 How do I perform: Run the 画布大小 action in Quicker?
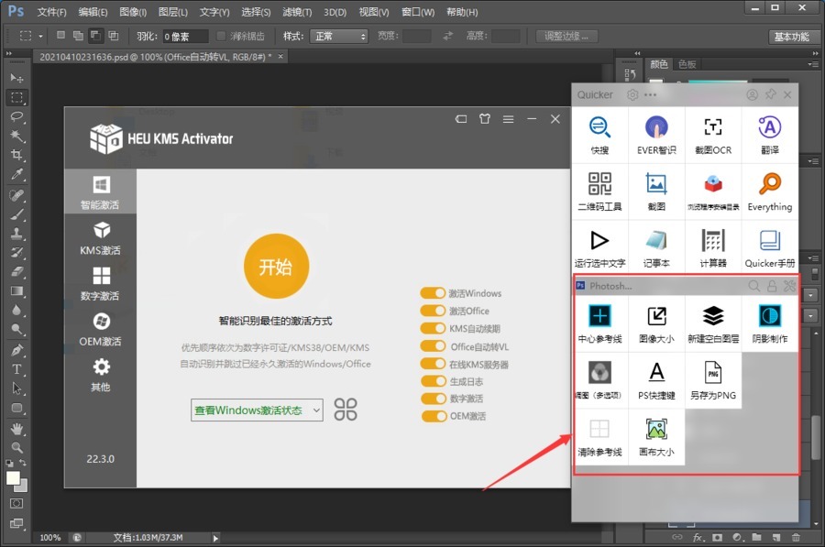(x=656, y=437)
